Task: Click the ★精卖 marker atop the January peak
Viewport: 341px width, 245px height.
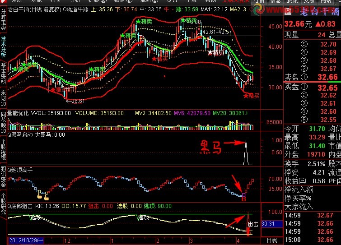Action: [x=144, y=21]
